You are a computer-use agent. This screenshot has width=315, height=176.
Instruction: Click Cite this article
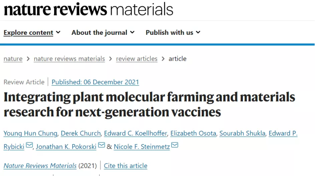(125, 166)
